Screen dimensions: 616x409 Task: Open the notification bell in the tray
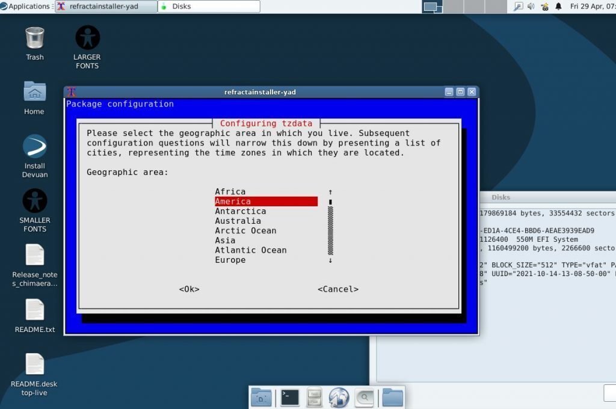pos(559,7)
